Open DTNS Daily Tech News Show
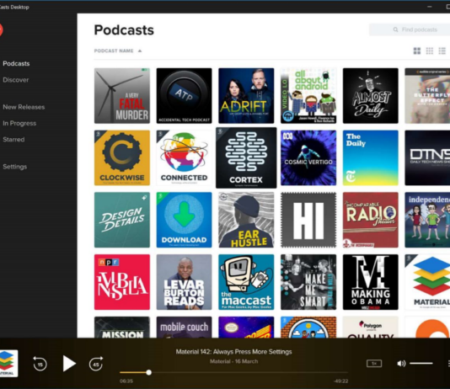450x389 pixels. point(427,157)
